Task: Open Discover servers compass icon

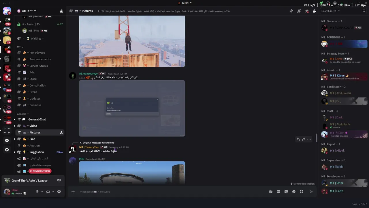Action: coord(7,150)
